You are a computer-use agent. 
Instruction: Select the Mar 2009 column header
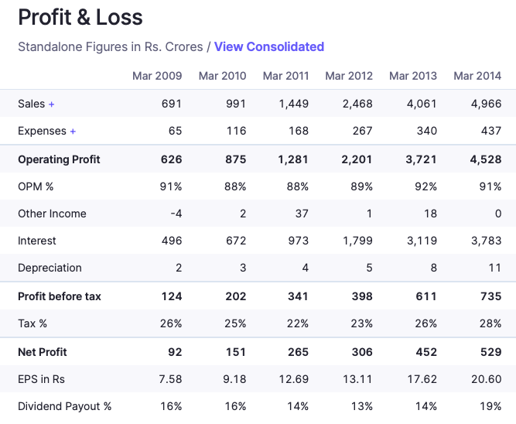157,76
